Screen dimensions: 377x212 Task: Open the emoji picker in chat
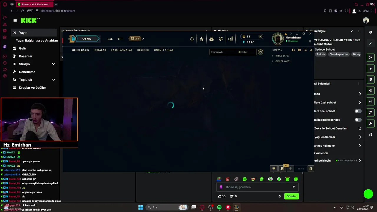294,187
